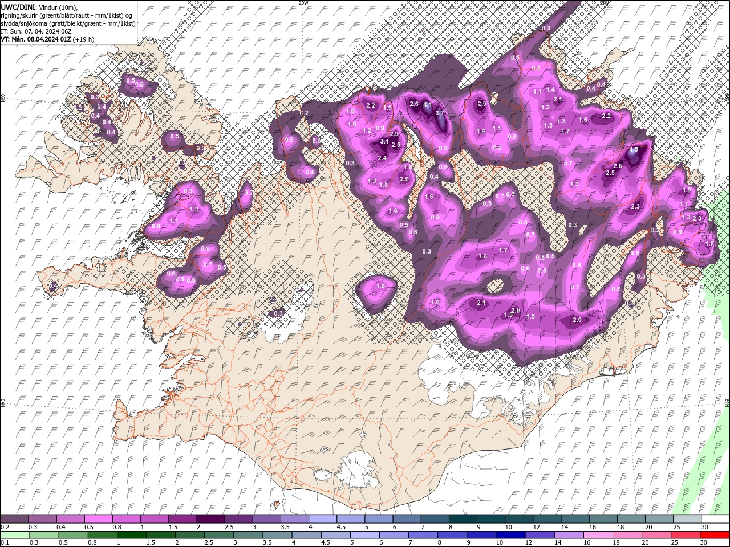Pick the first dusky purple 0.2 swatch in upper legend
730x547 pixels.
pyautogui.click(x=15, y=519)
